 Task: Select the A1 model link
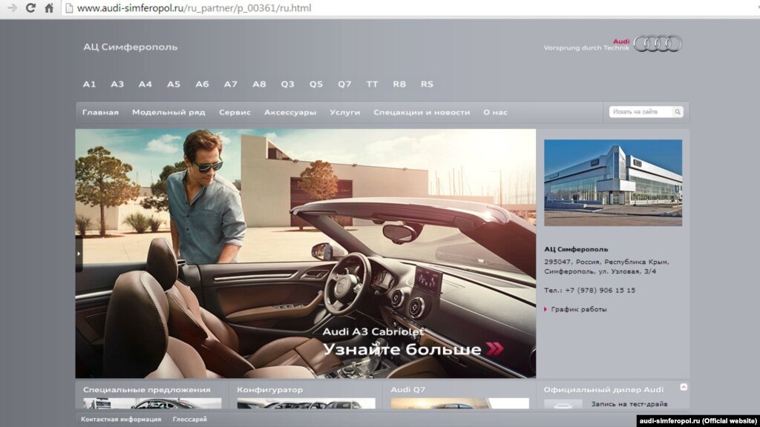pos(89,85)
